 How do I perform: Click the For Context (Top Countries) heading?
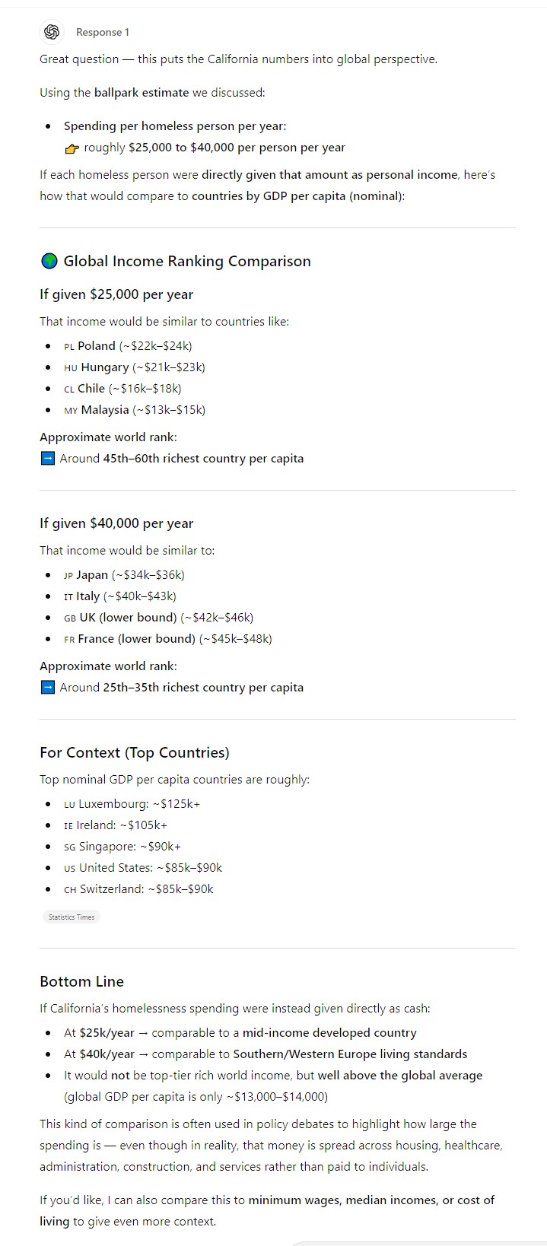[x=134, y=752]
